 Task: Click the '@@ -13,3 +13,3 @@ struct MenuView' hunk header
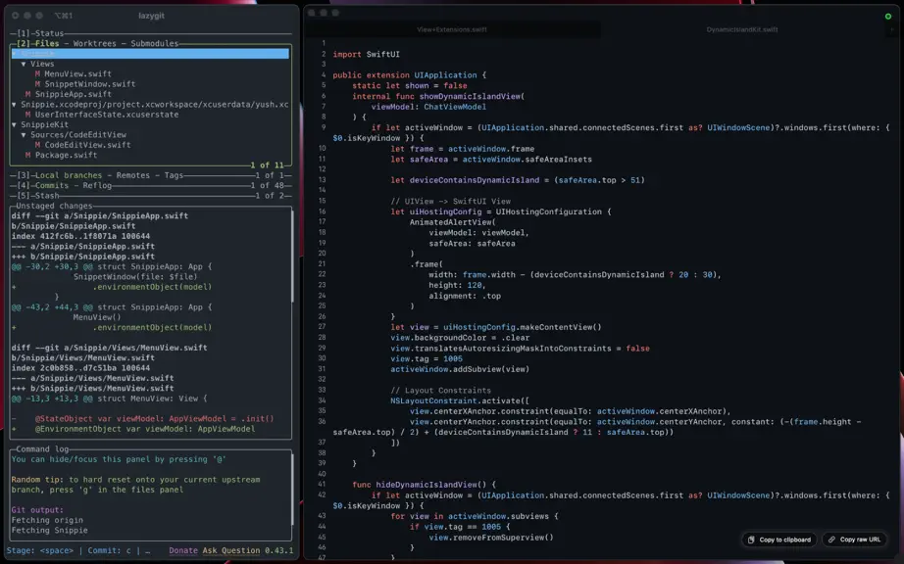point(109,399)
